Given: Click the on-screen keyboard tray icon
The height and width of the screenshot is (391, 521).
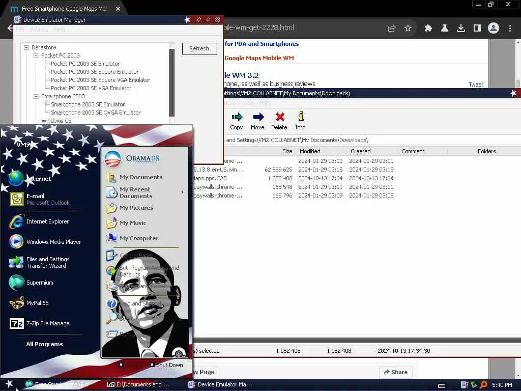Looking at the screenshot, I should click(442, 386).
